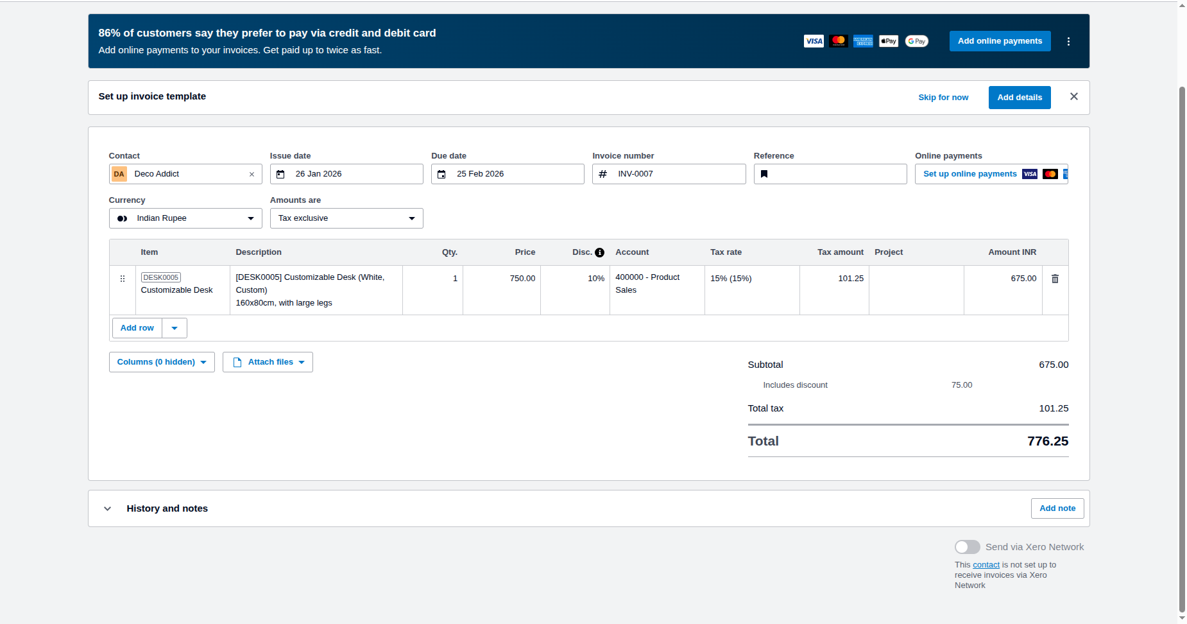This screenshot has width=1187, height=624.
Task: Click the Invoice number hash icon
Action: (602, 174)
